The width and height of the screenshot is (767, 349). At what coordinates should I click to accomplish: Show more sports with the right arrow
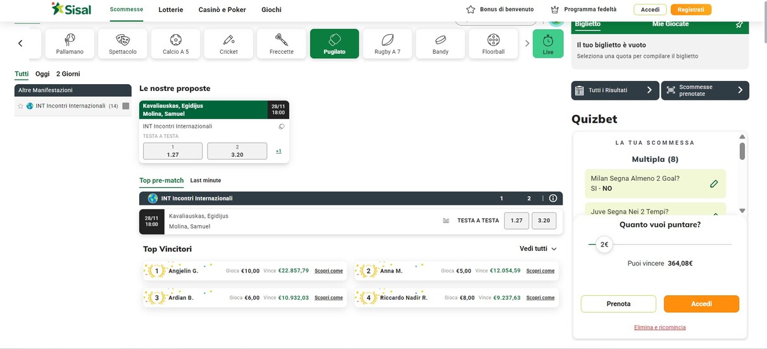tap(527, 44)
